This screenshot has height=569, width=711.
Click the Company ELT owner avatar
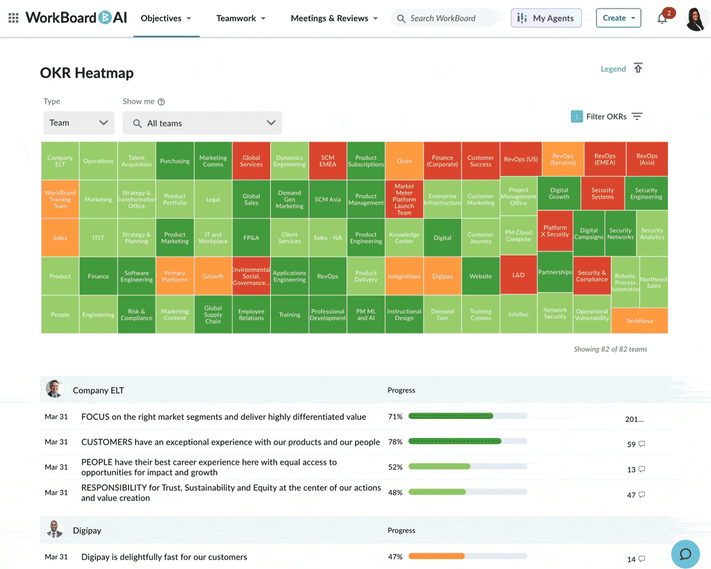55,389
